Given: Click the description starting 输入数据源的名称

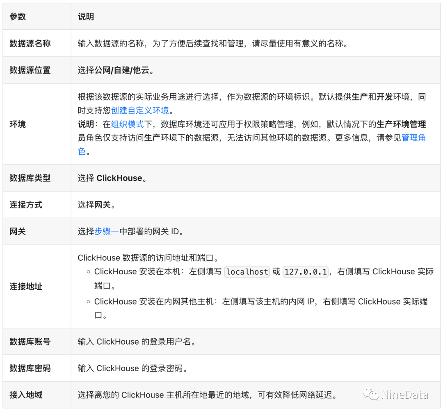Looking at the screenshot, I should (213, 43).
